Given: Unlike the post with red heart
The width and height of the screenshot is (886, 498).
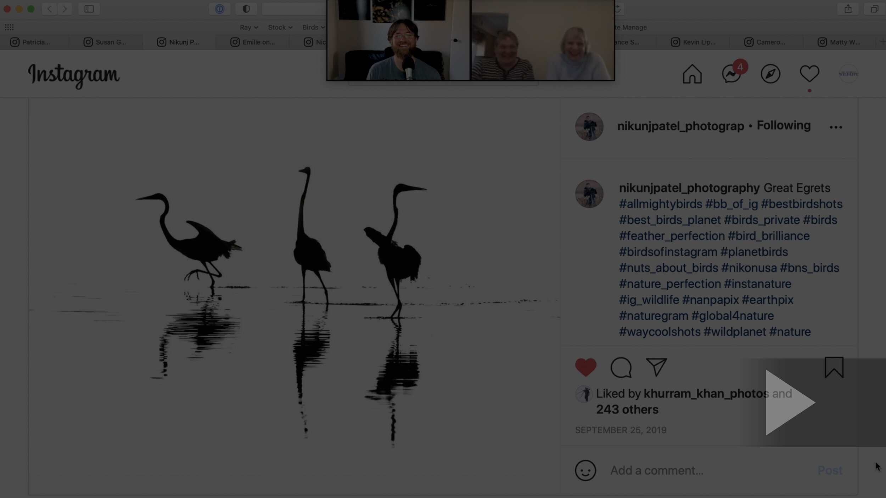Looking at the screenshot, I should click(585, 367).
